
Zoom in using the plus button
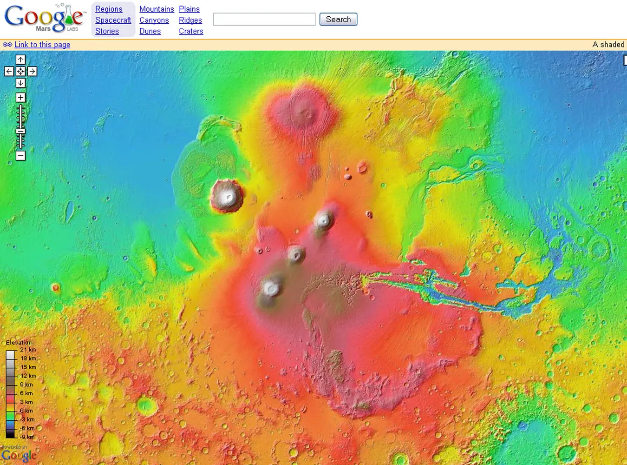[20, 97]
